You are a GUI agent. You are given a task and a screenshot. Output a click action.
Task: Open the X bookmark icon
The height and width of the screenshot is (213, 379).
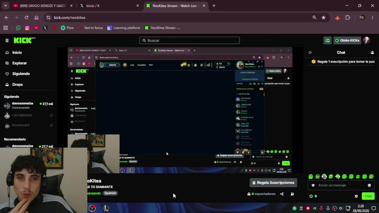point(45,28)
